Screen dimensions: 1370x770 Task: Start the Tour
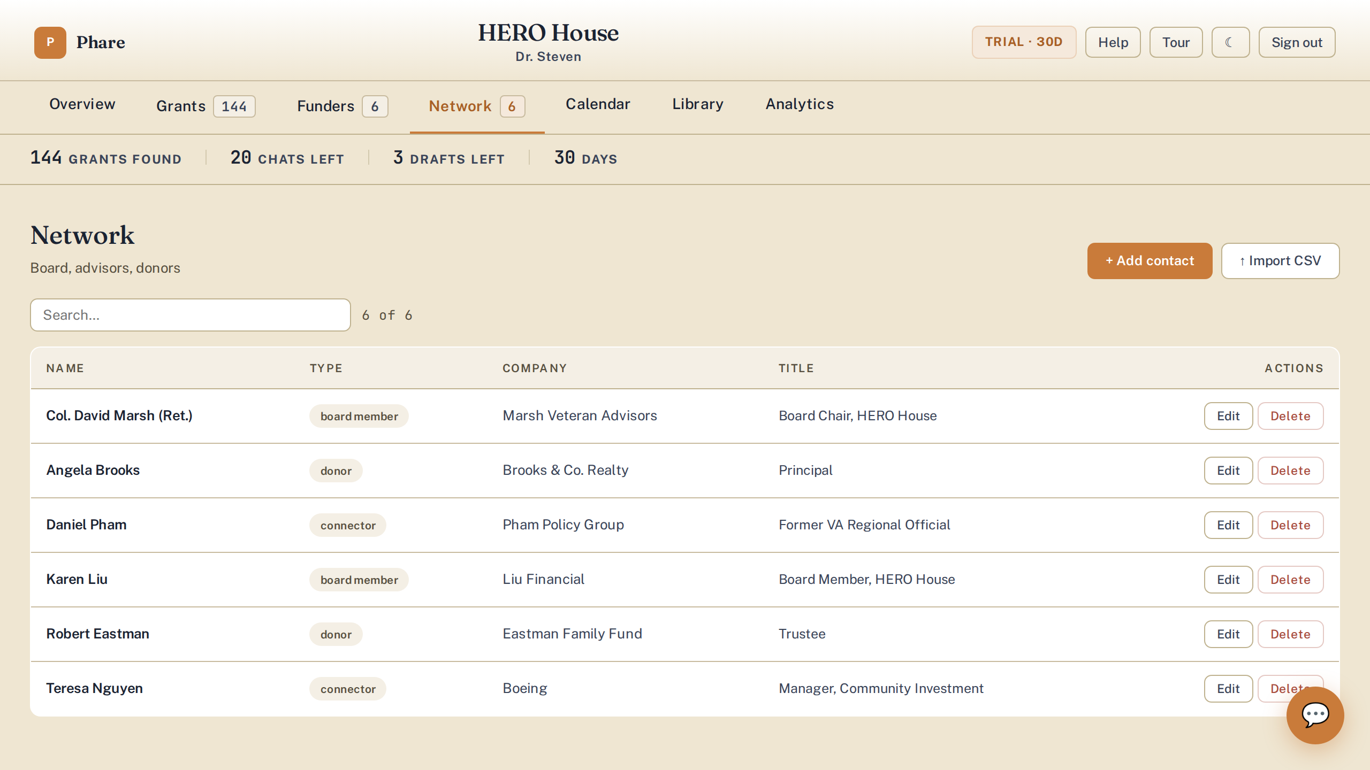click(x=1176, y=42)
